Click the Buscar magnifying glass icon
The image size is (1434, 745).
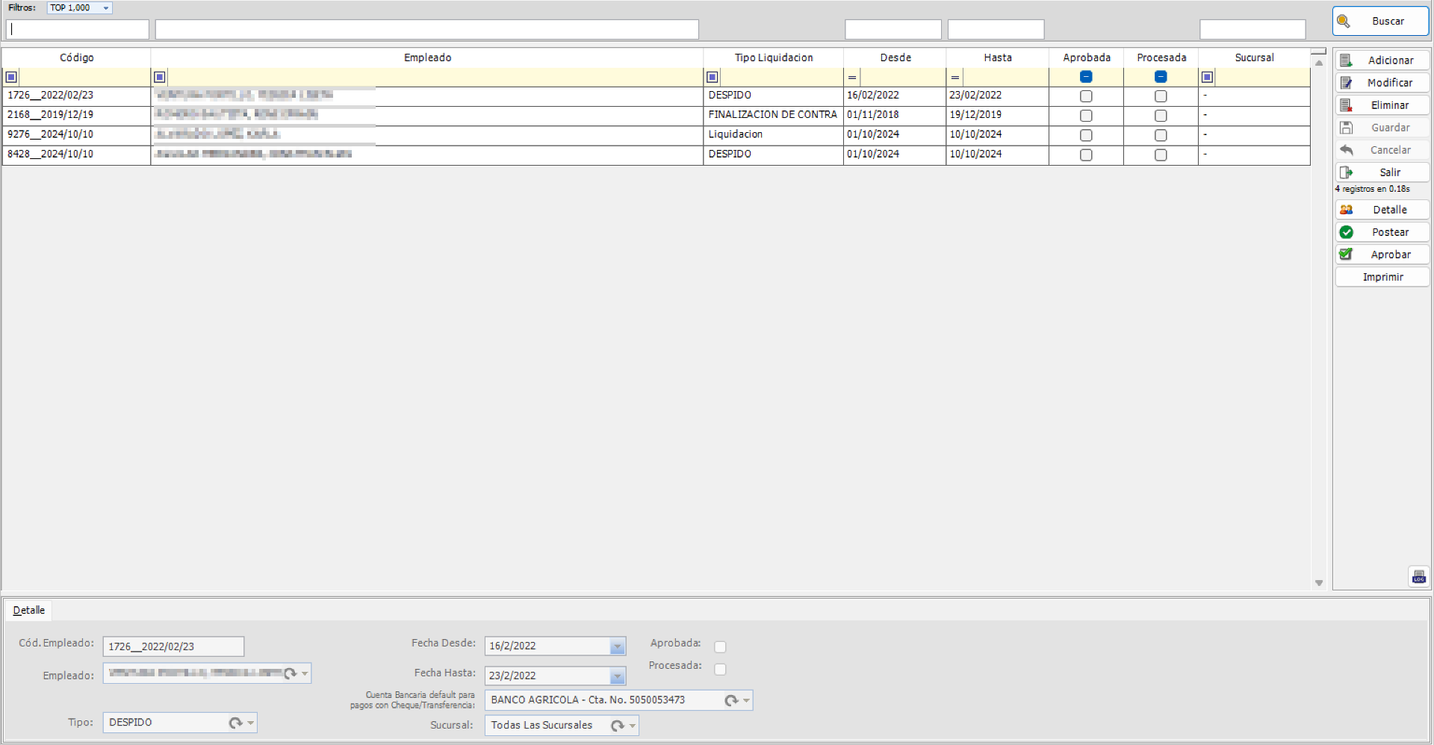point(1344,21)
